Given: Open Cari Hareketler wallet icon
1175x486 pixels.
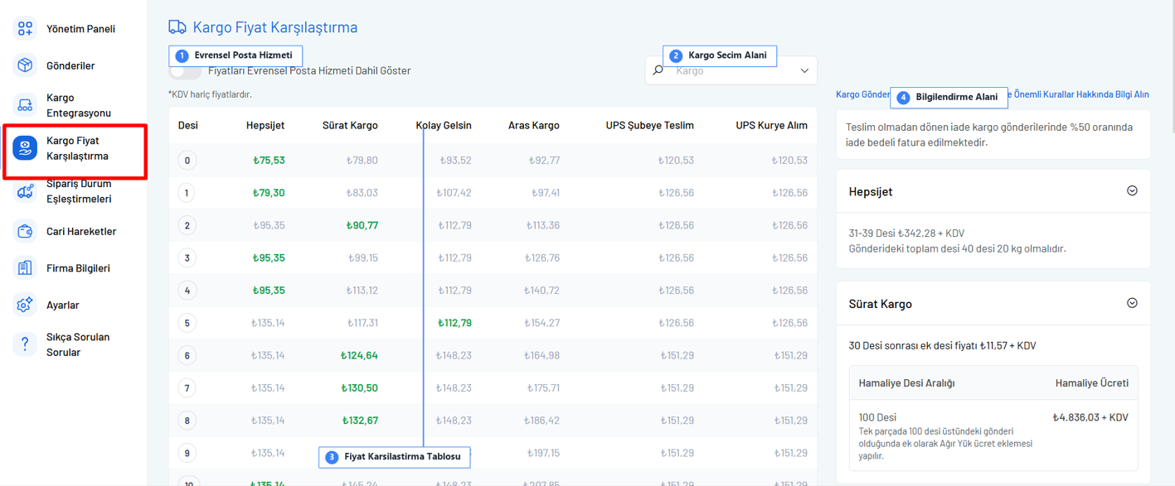Looking at the screenshot, I should tap(25, 232).
